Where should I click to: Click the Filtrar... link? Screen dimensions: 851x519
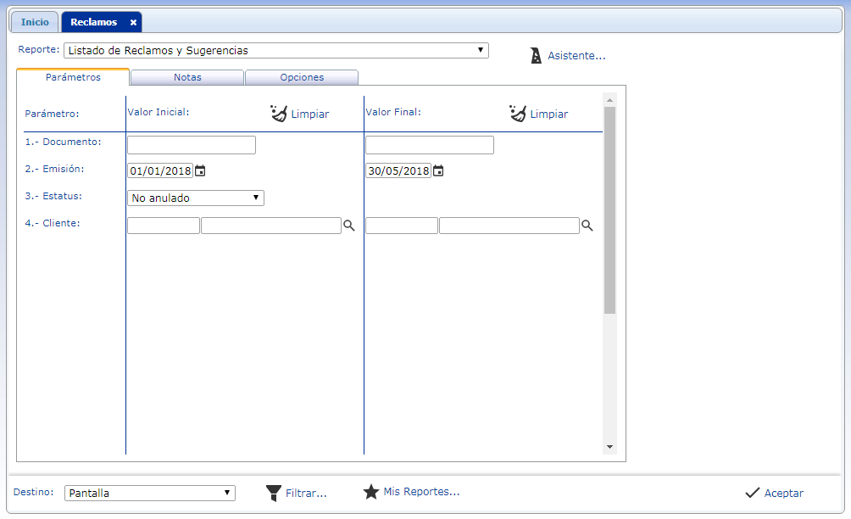coord(306,493)
